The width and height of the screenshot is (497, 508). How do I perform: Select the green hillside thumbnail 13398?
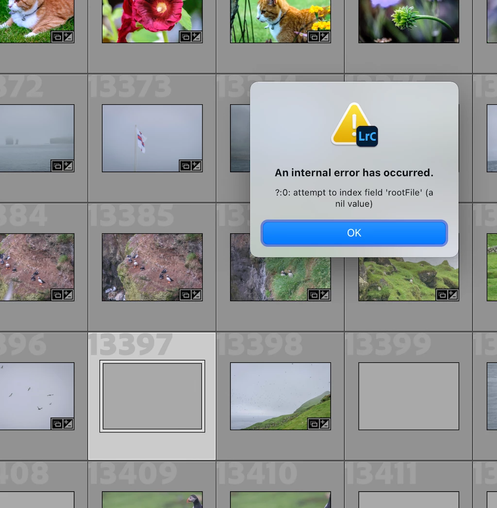click(281, 396)
